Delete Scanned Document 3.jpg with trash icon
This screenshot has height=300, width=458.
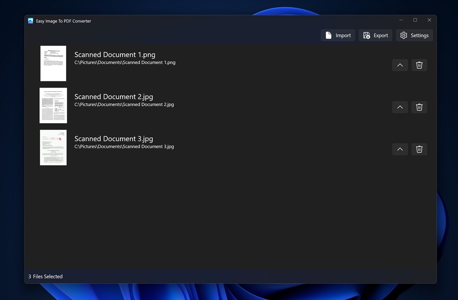pyautogui.click(x=419, y=149)
